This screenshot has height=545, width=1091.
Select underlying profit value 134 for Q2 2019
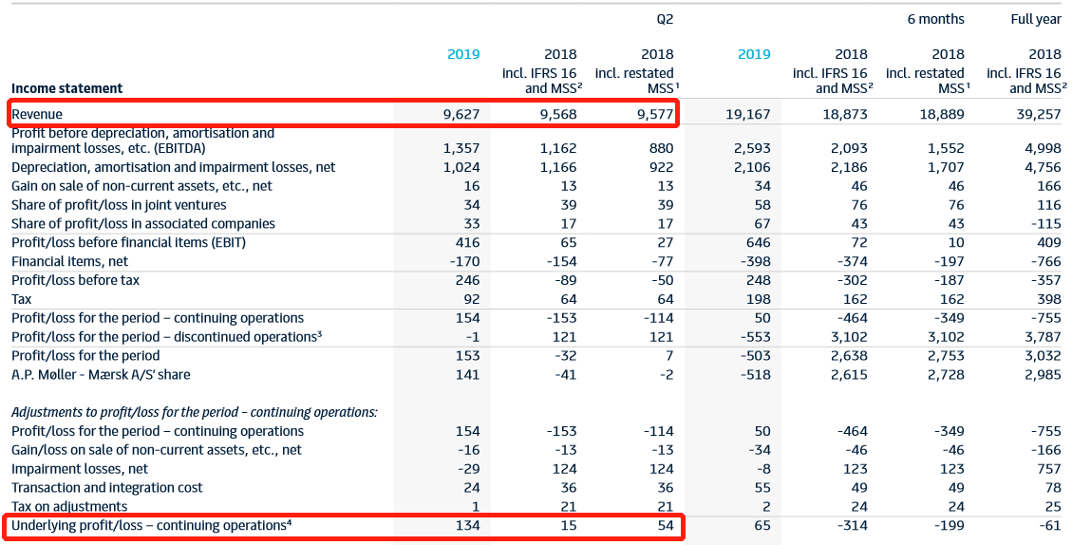pos(467,525)
